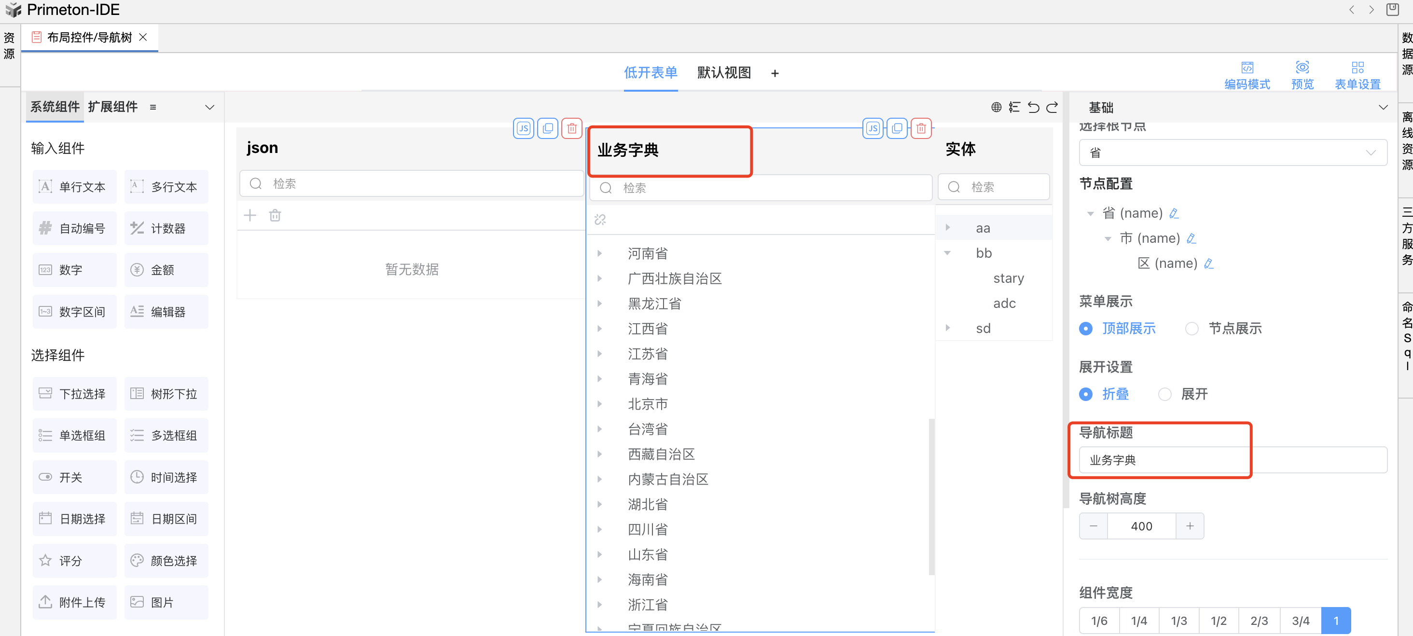Edit the 省 (name) node with pencil icon

[1174, 213]
